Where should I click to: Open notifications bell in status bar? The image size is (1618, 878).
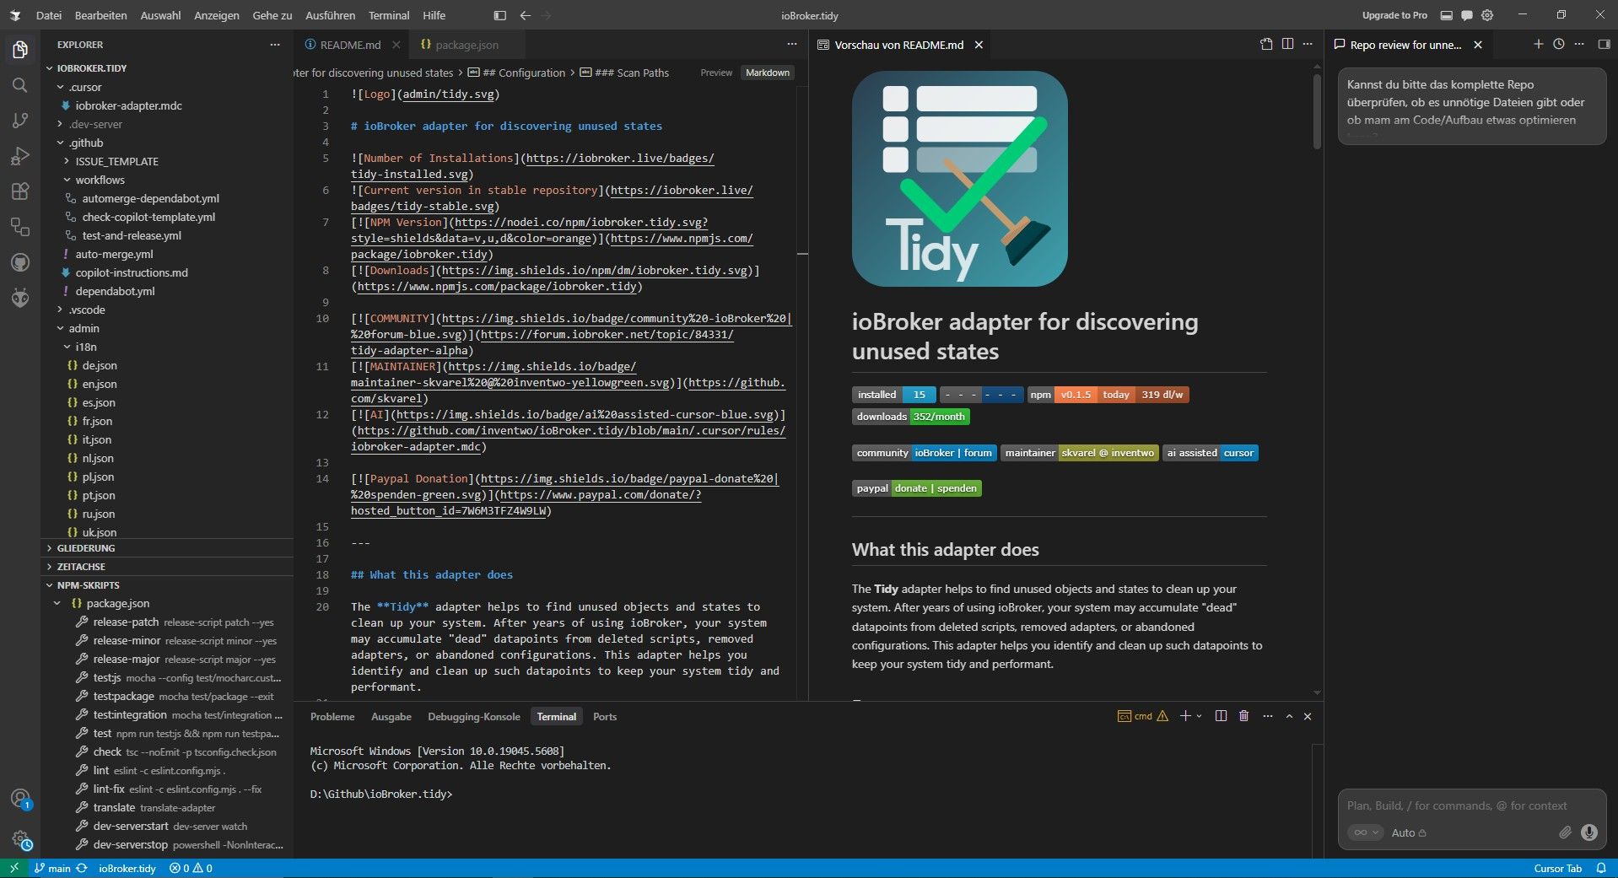[1601, 868]
